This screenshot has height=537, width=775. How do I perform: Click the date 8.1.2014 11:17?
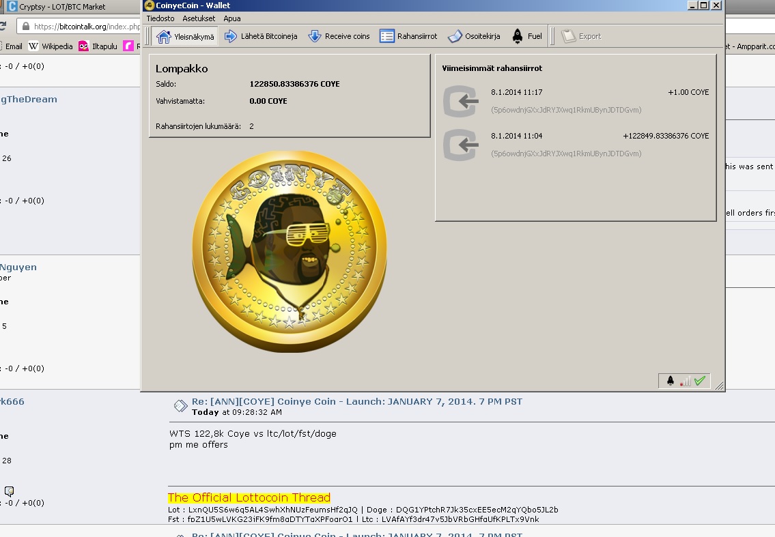(516, 92)
